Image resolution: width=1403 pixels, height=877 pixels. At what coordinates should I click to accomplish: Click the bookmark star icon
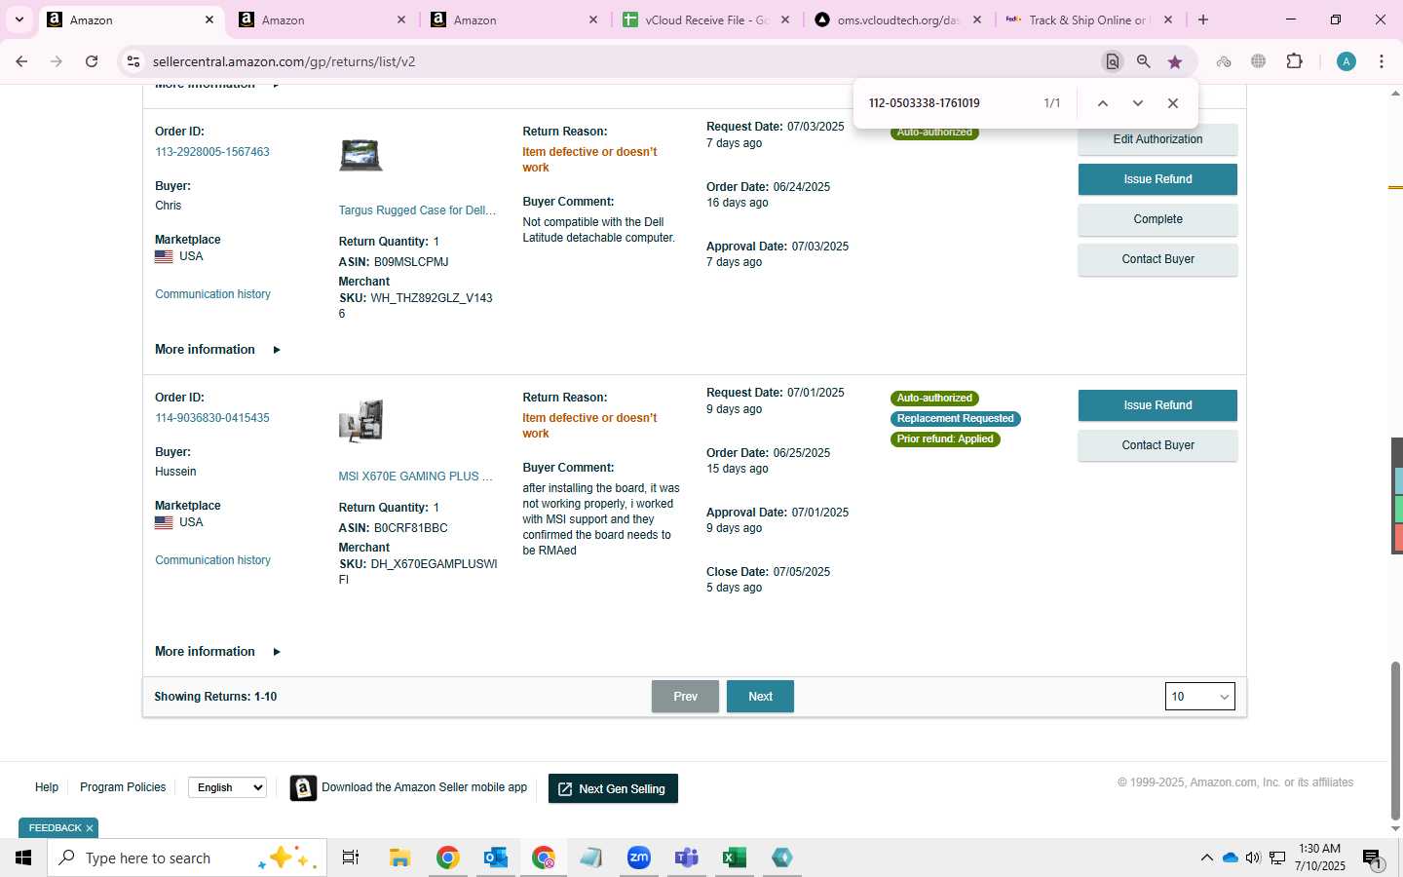click(1175, 61)
